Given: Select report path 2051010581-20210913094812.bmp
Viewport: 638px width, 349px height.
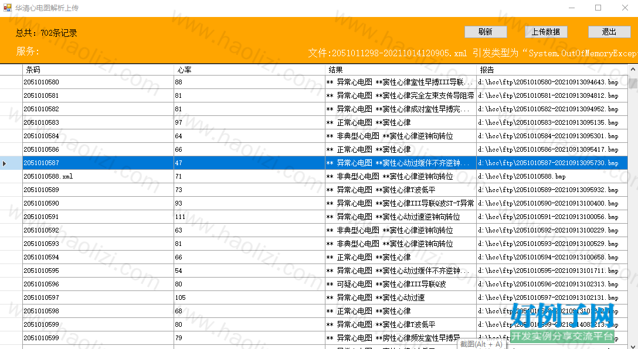Looking at the screenshot, I should [552, 95].
